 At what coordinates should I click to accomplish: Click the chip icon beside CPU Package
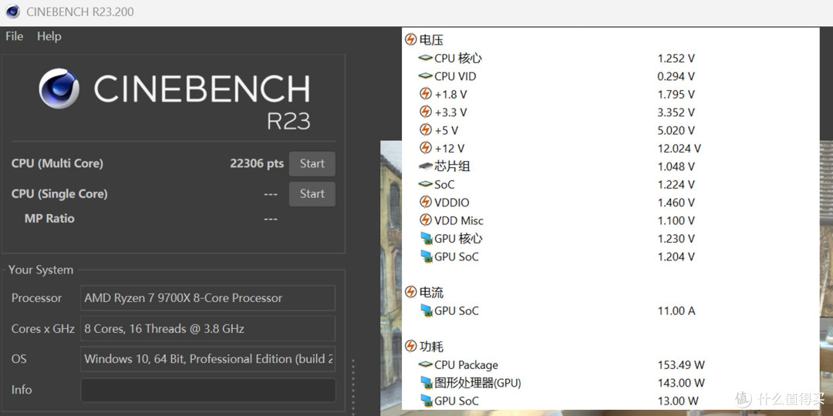pos(426,364)
